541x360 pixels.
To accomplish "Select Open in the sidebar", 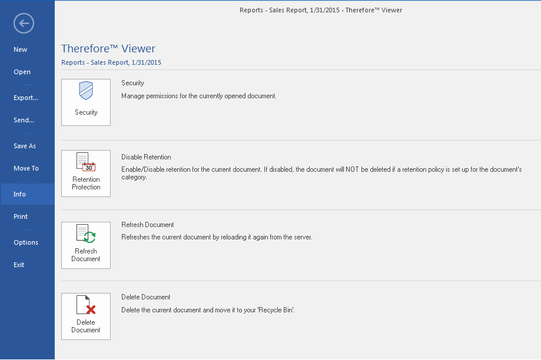I will pos(22,72).
